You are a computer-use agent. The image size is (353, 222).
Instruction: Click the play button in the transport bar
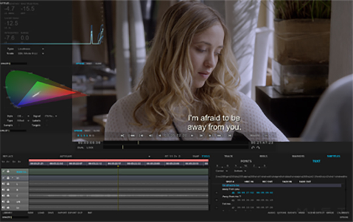pyautogui.click(x=192, y=136)
